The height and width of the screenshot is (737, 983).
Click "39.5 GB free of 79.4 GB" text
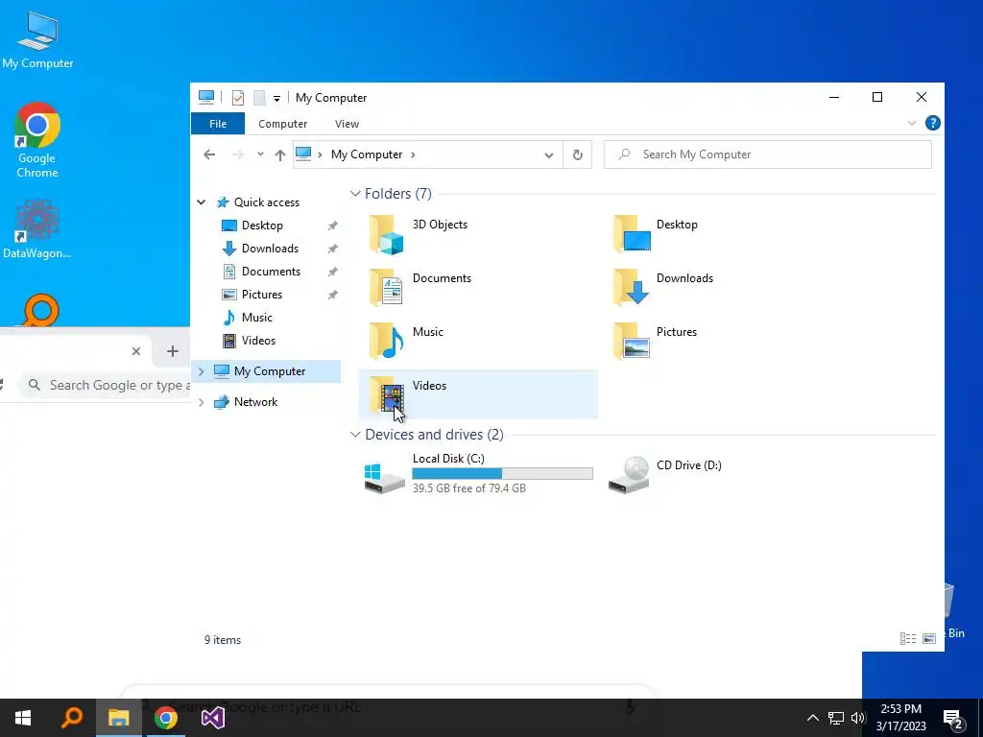click(x=468, y=488)
